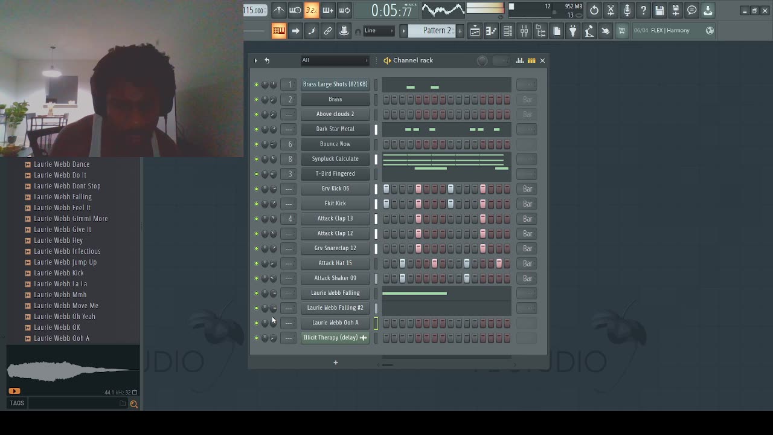Toggle wait for input to start playing
This screenshot has width=773, height=435.
295,10
